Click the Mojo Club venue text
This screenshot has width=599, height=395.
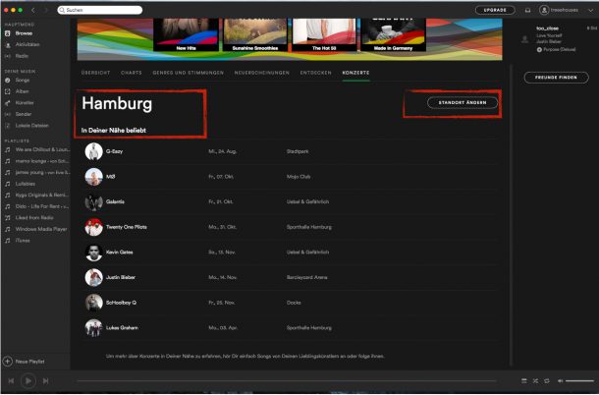tap(299, 177)
